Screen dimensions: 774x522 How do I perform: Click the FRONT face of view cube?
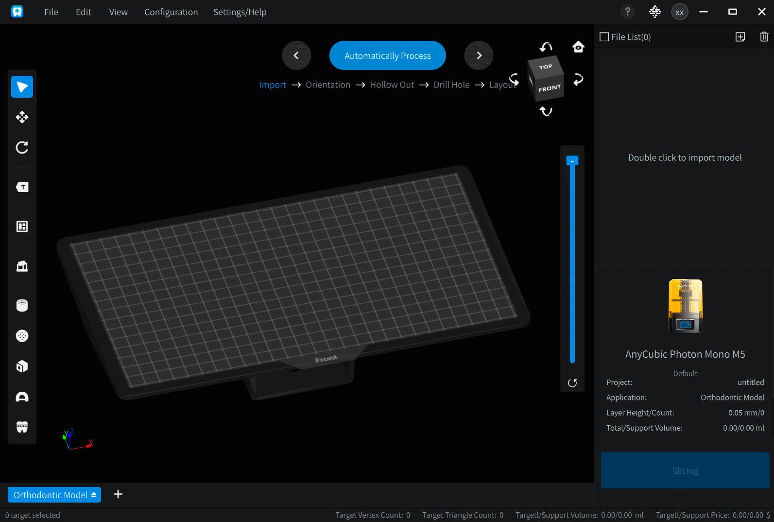click(x=549, y=88)
